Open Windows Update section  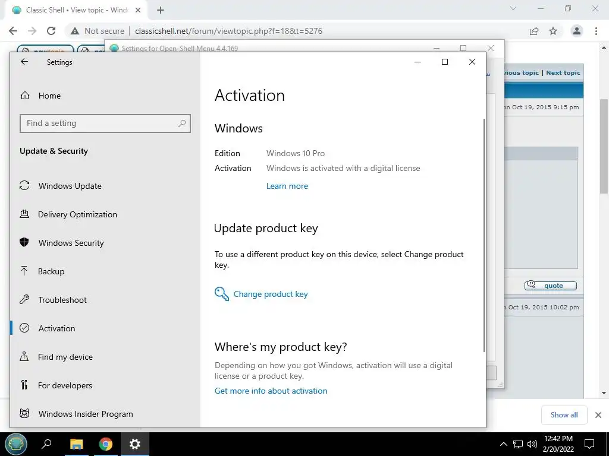[x=105, y=186]
